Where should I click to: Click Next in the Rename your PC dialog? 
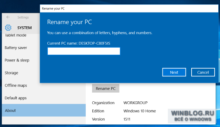coord(174,72)
